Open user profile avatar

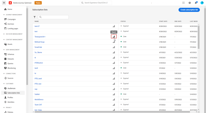coord(202,3)
